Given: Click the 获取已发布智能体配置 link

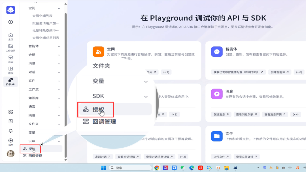Looking at the screenshot, I should point(238,72).
